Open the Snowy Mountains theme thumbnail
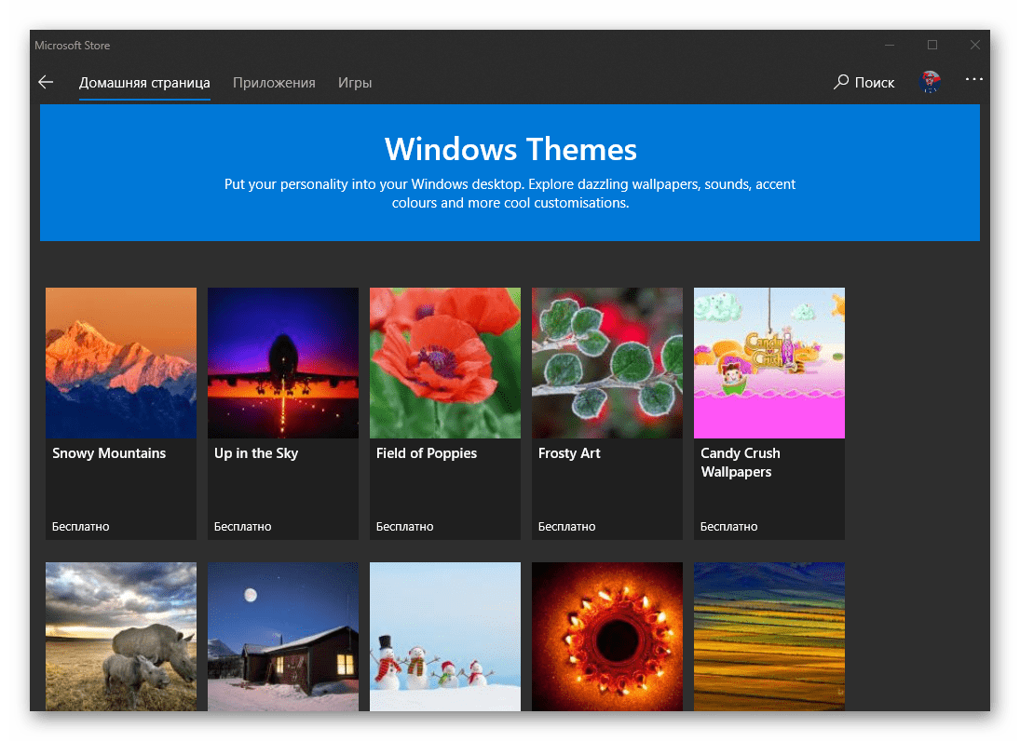The height and width of the screenshot is (741, 1020). 121,363
